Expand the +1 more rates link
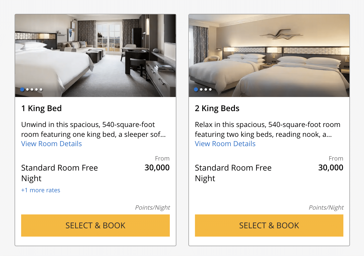 coord(41,190)
